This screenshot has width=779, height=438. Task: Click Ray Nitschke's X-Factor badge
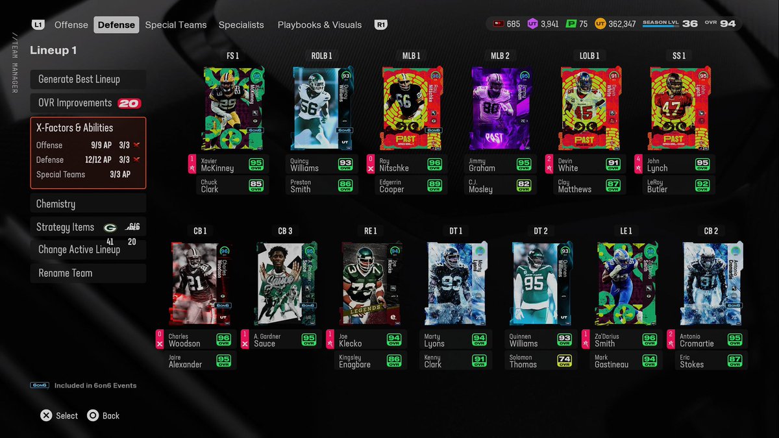click(371, 164)
